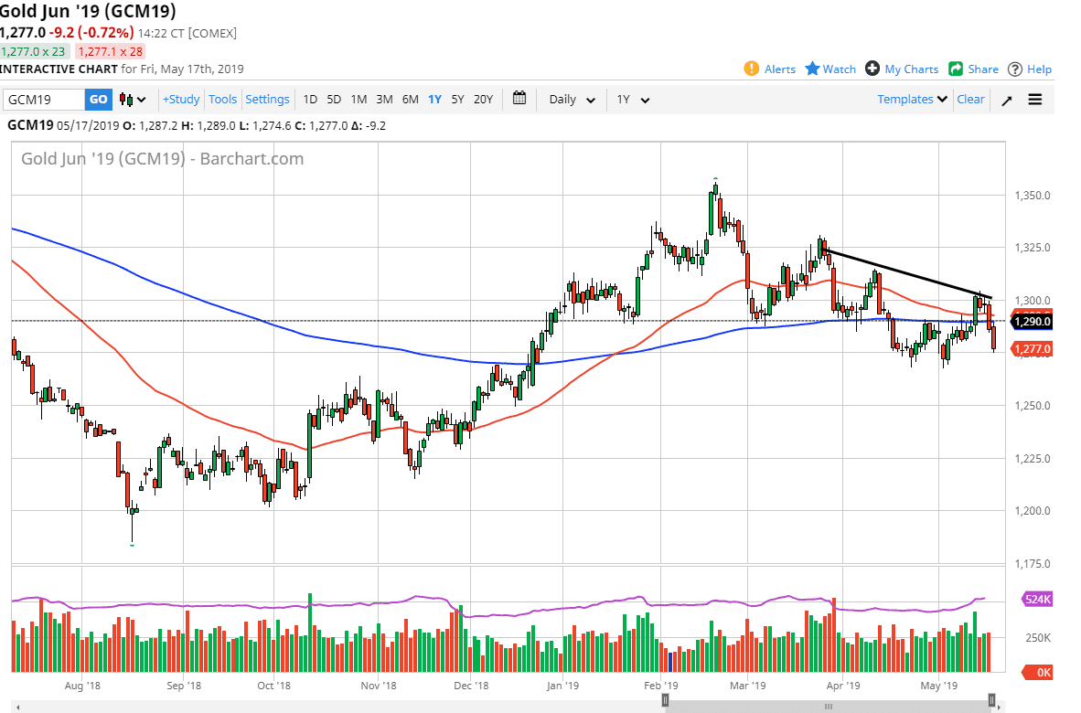Image resolution: width=1081 pixels, height=713 pixels.
Task: Click Clear to reset chart
Action: click(970, 99)
